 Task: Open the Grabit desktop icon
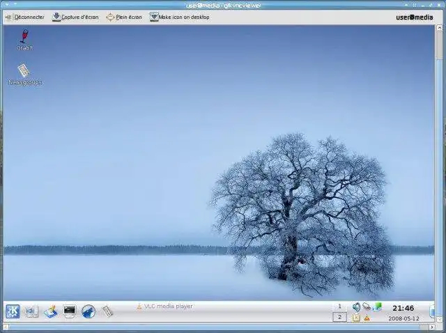coord(25,40)
